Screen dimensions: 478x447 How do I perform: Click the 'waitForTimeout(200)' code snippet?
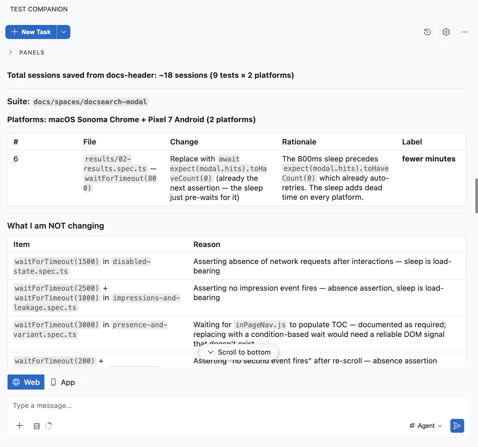[x=55, y=361]
